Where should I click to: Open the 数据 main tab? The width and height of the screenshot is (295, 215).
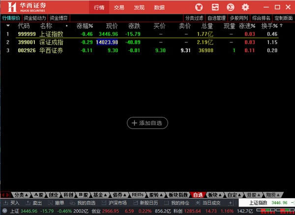(x=159, y=7)
